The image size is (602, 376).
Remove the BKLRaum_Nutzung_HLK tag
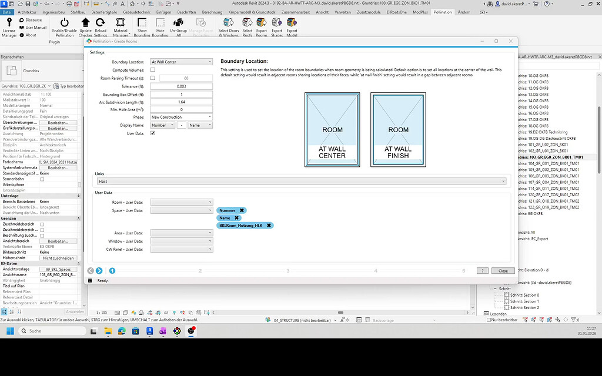[269, 226]
